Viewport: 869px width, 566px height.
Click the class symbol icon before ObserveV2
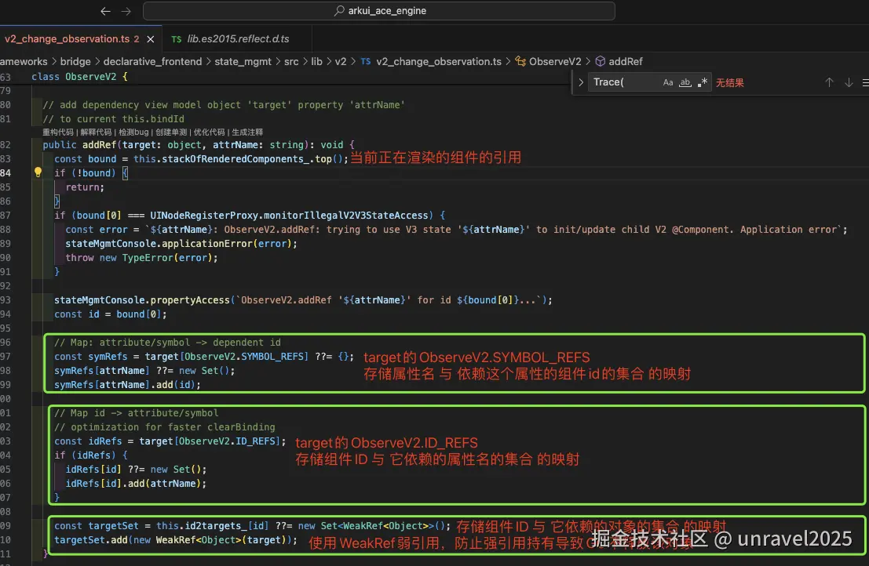click(520, 61)
